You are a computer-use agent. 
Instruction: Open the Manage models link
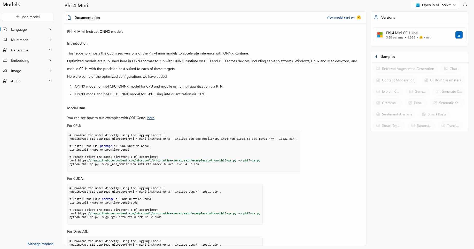coord(40,244)
